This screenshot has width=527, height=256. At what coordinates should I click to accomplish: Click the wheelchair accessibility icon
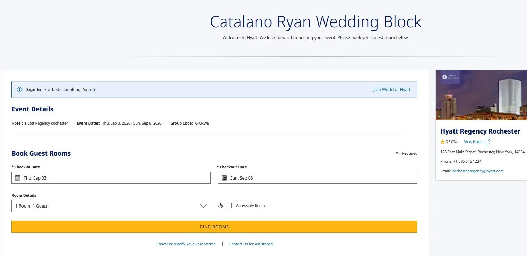point(221,205)
